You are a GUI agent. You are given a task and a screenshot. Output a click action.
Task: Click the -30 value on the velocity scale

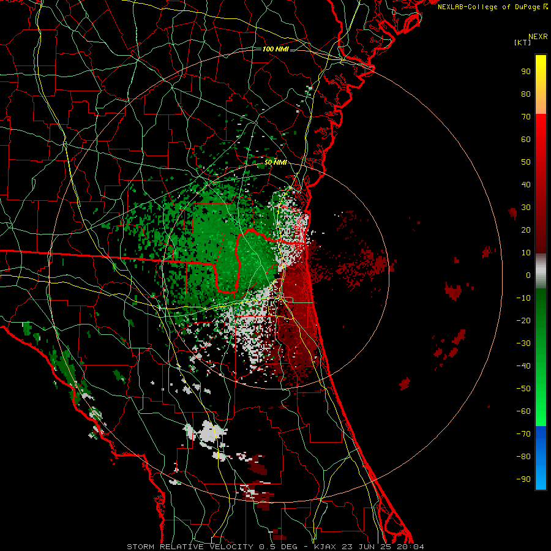tap(523, 343)
